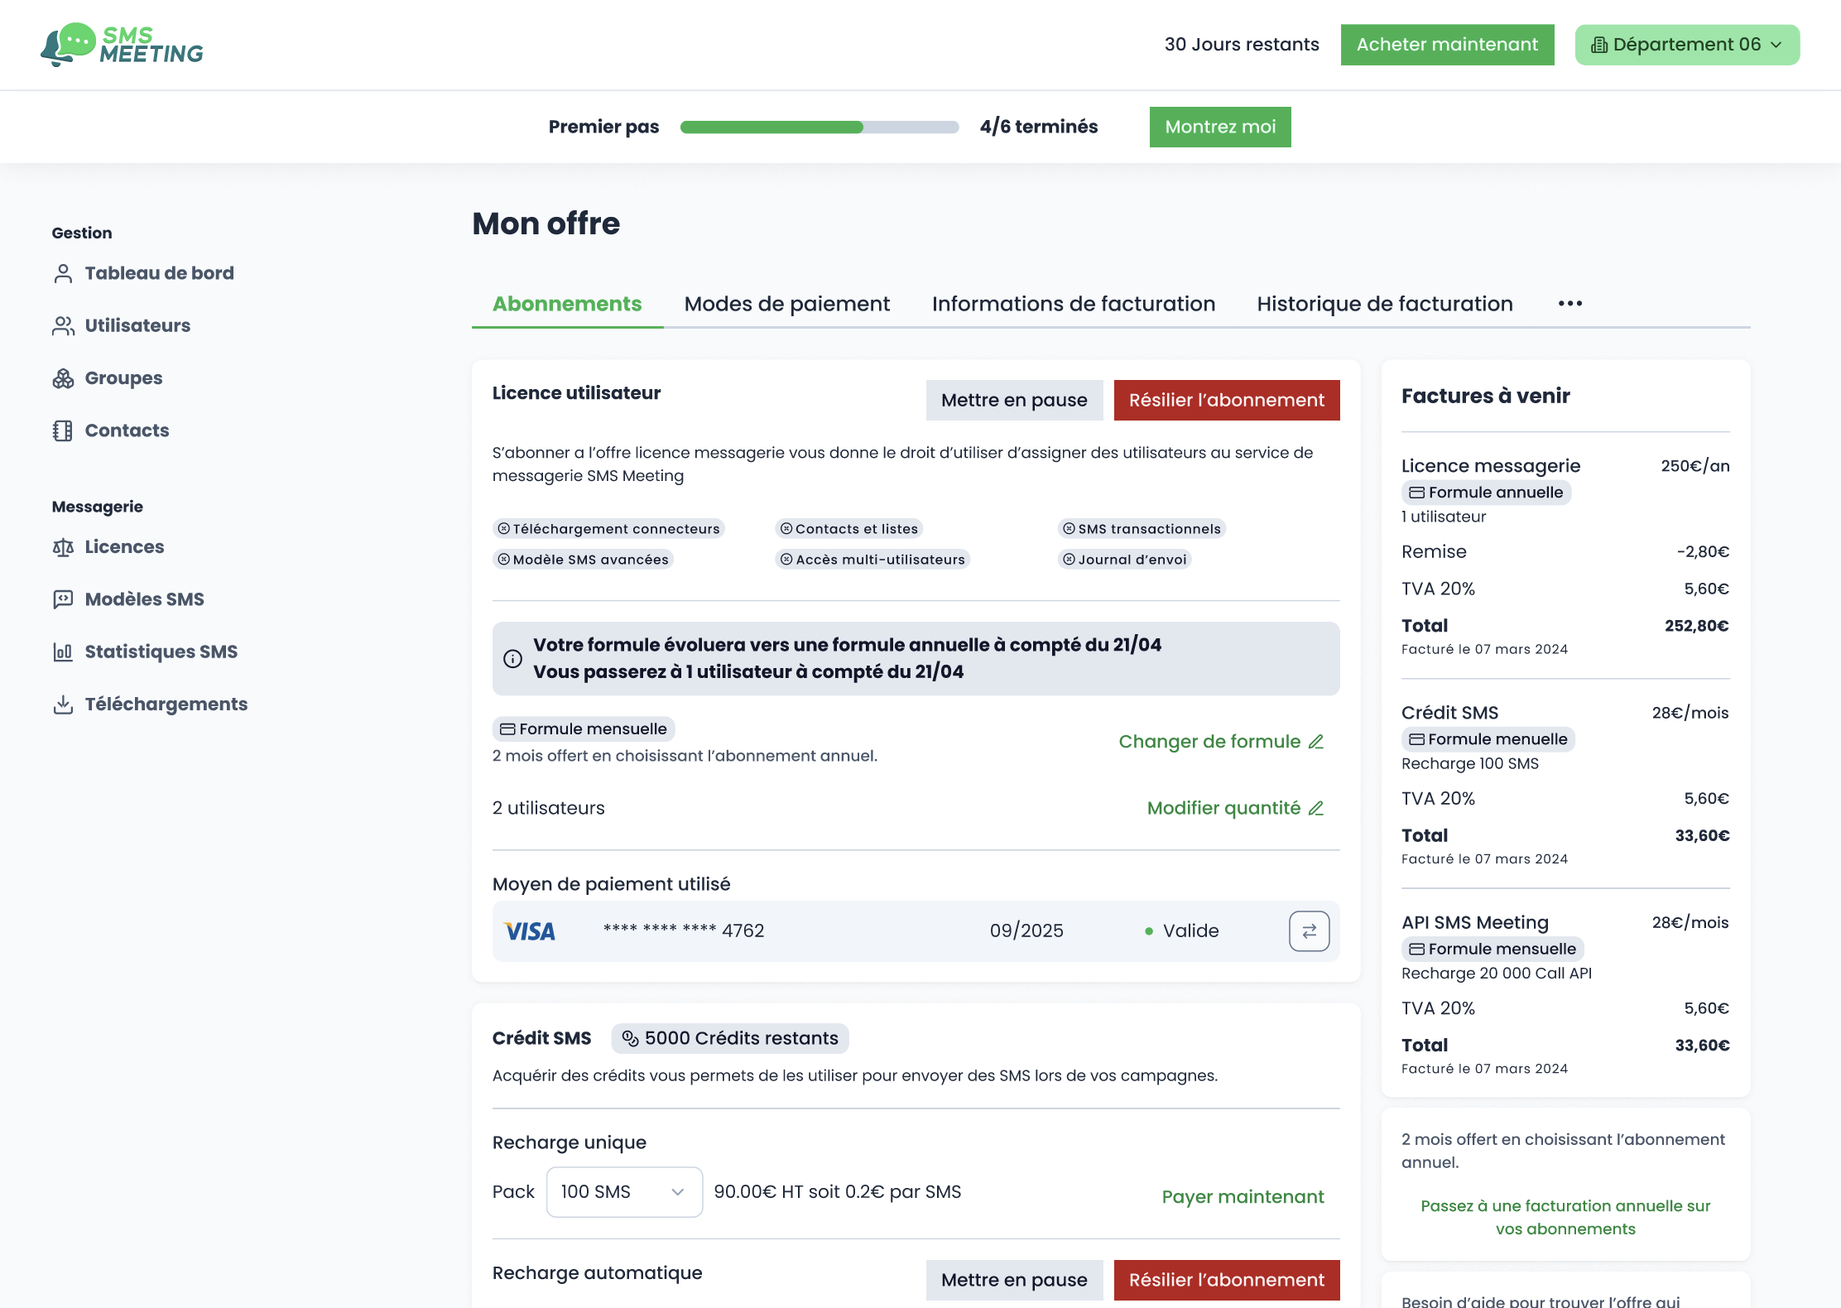
Task: Open Contacts in the sidebar
Action: click(x=111, y=430)
